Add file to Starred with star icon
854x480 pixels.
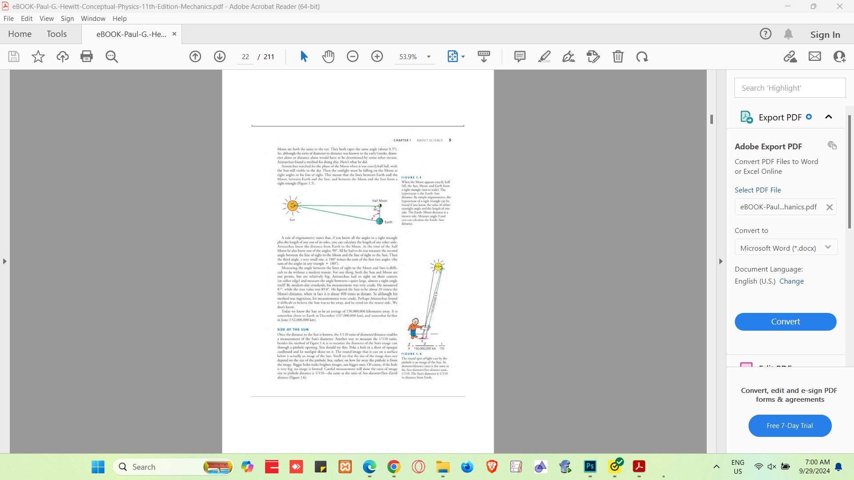pyautogui.click(x=38, y=56)
